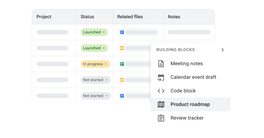The width and height of the screenshot is (264, 138).
Task: Open first row's Launched status dropdown
Action: pos(94,32)
